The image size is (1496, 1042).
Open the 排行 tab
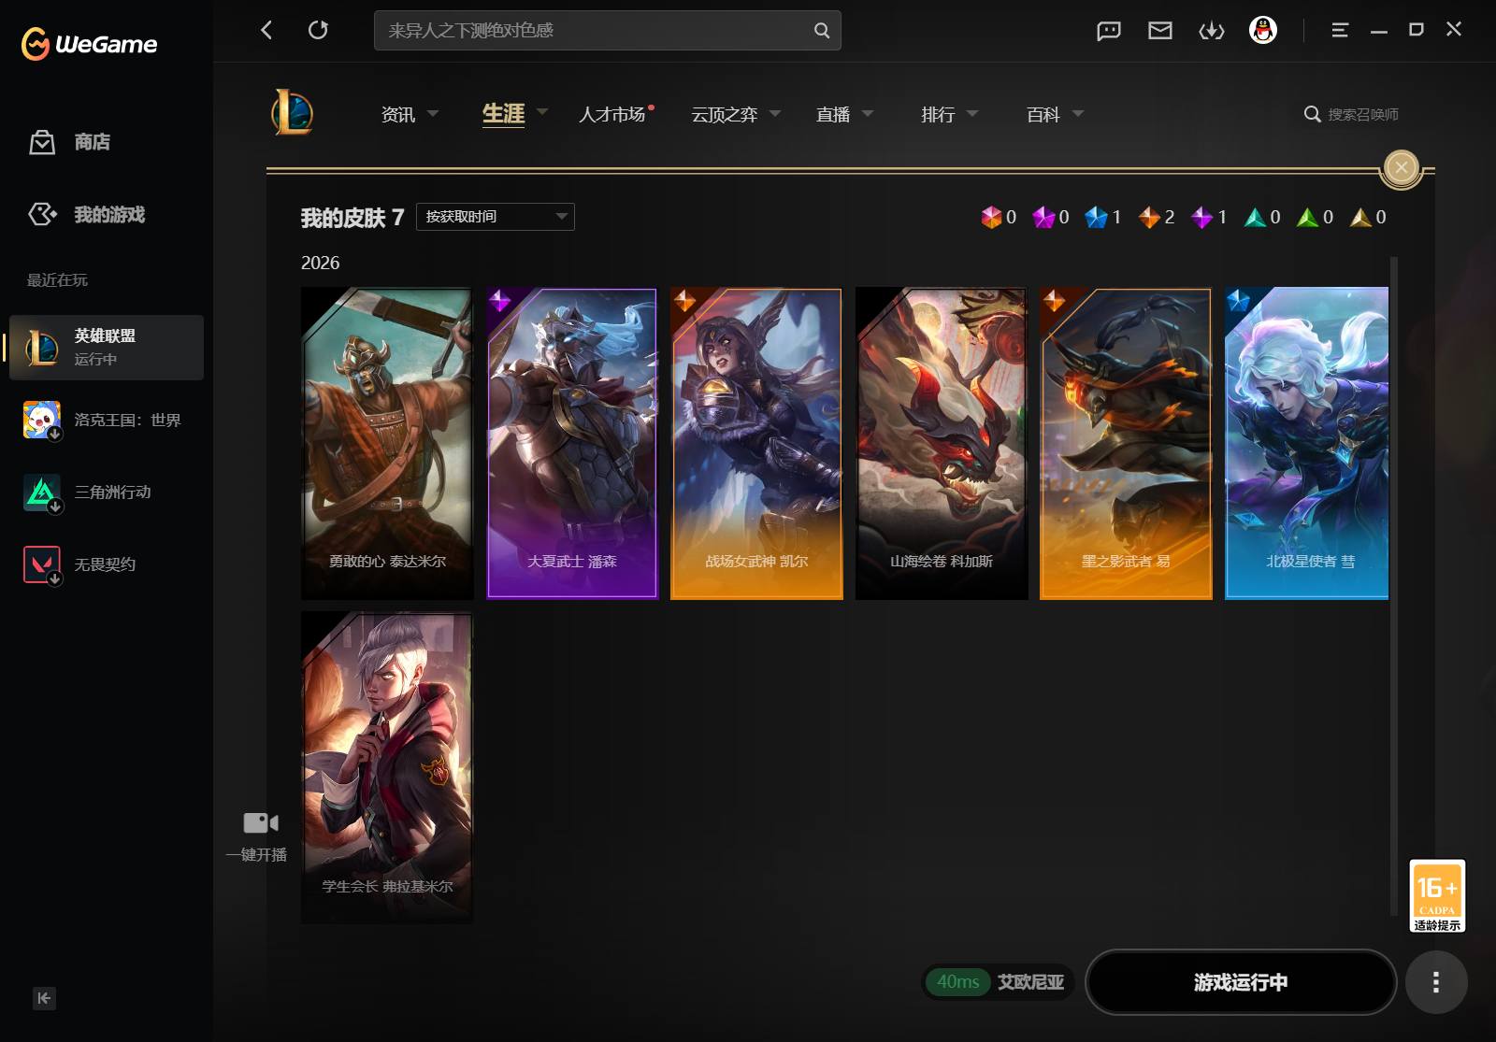[938, 114]
